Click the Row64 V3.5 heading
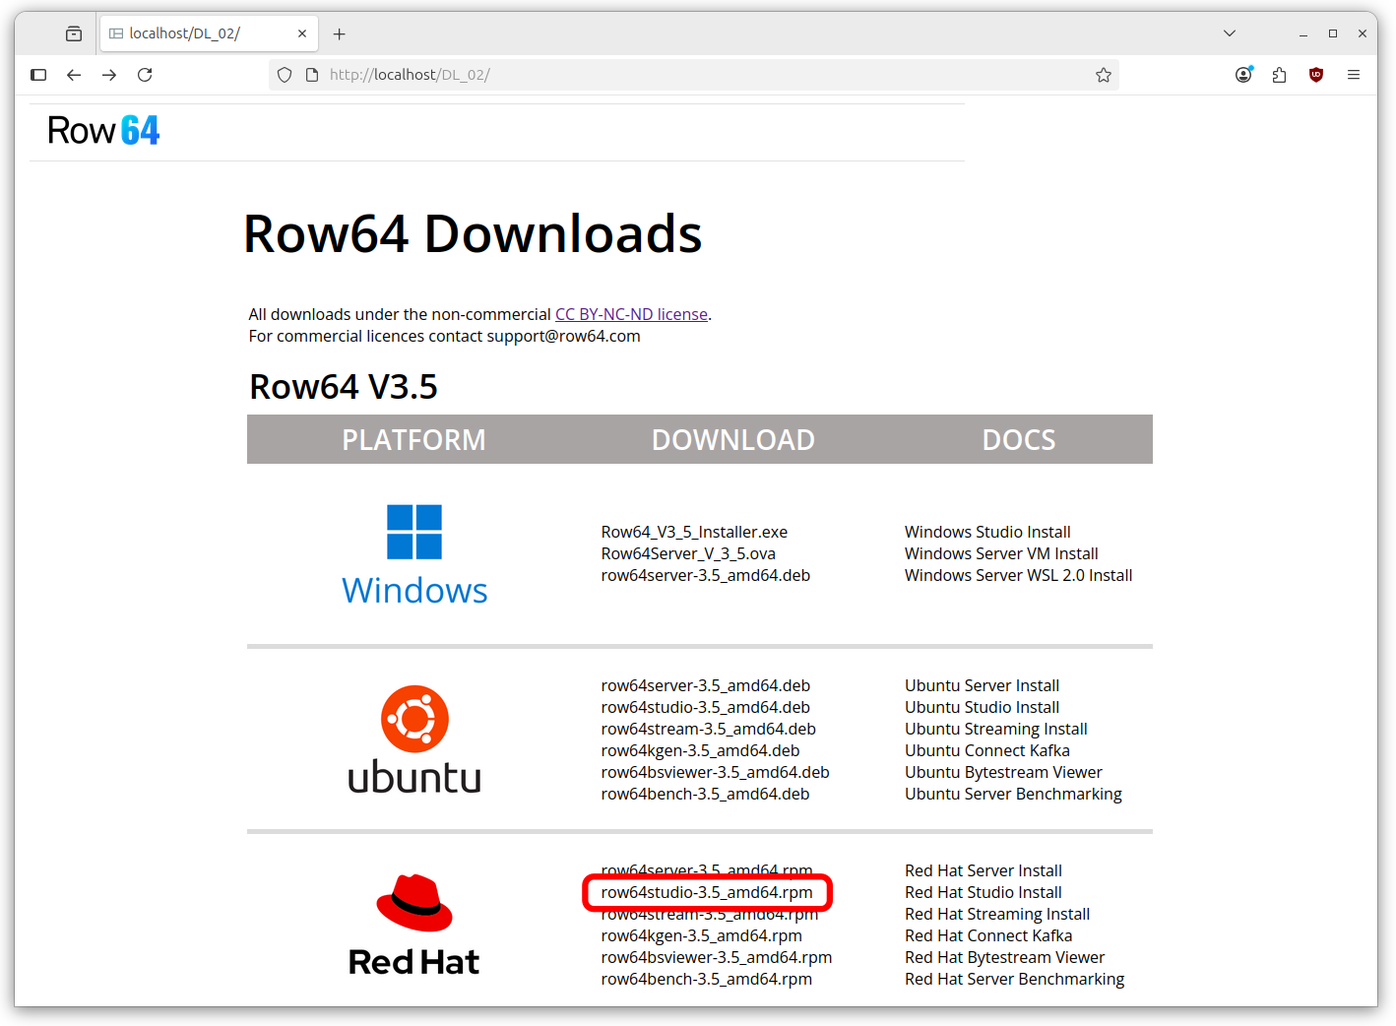Viewport: 1396px width, 1026px height. [344, 387]
